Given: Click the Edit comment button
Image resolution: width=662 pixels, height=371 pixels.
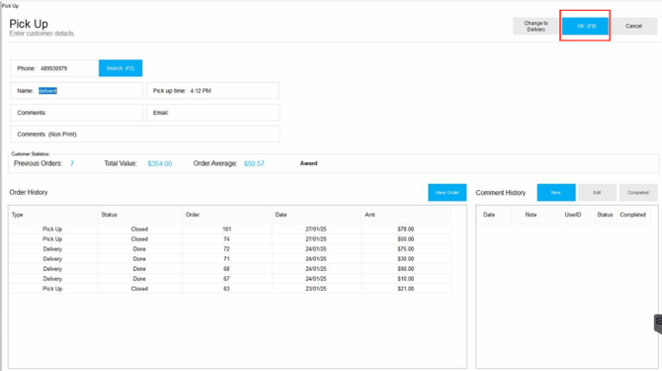Looking at the screenshot, I should click(597, 192).
